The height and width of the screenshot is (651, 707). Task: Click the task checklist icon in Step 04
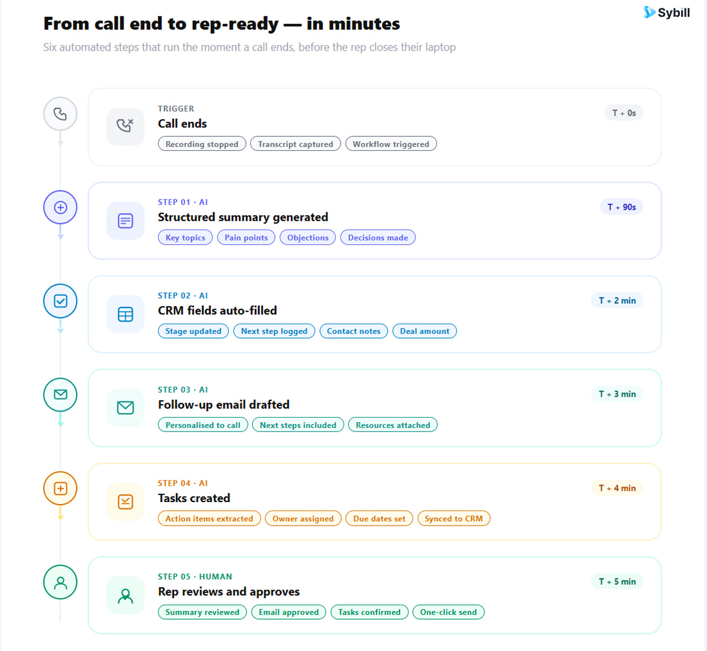click(125, 502)
